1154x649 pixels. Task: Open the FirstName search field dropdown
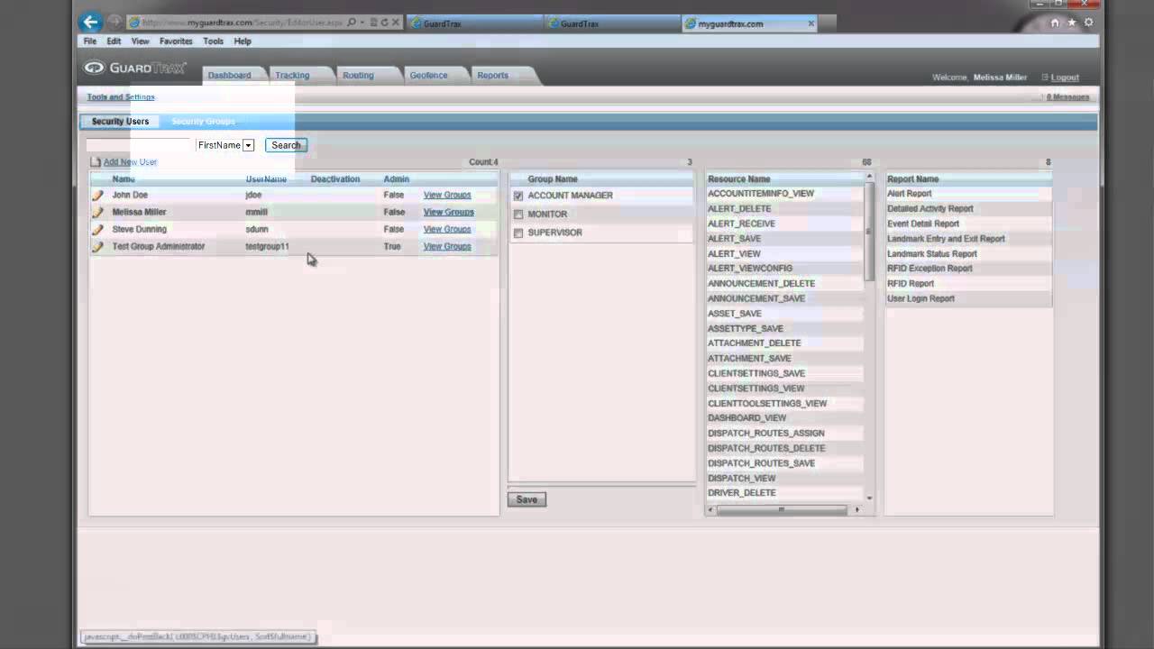point(248,145)
